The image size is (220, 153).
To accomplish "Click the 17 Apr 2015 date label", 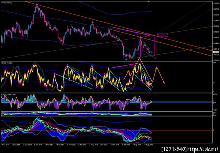I will [x=82, y=145].
